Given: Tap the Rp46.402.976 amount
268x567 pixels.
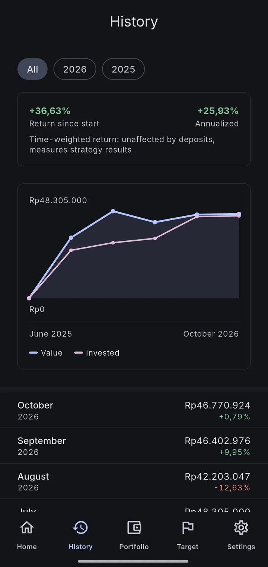Looking at the screenshot, I should (217, 441).
